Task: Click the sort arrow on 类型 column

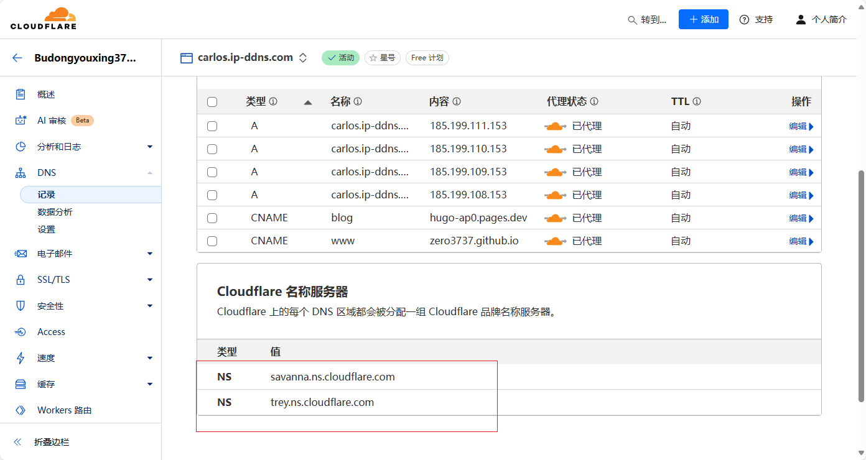Action: (308, 103)
